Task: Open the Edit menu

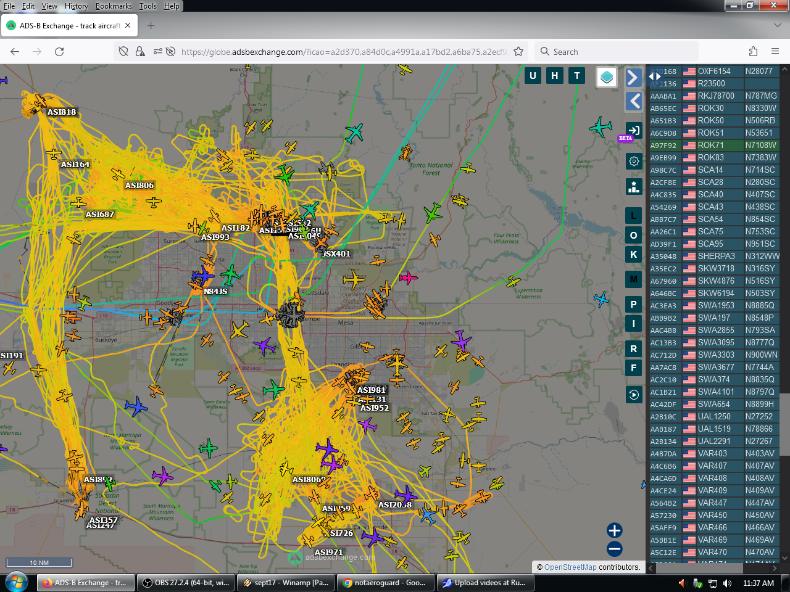Action: pos(28,6)
